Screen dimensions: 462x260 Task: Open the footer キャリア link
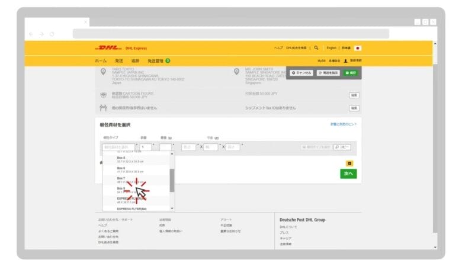point(285,238)
